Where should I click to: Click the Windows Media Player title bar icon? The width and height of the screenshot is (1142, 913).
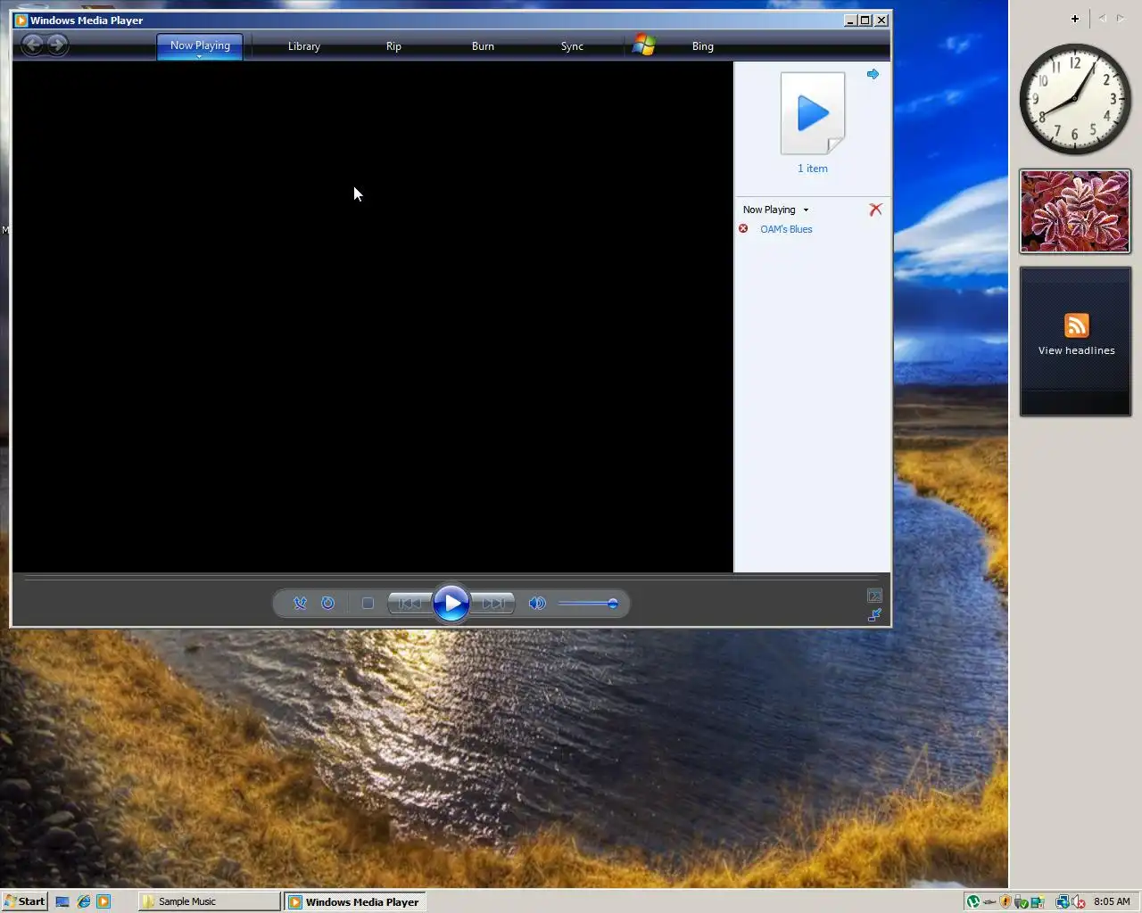tap(21, 21)
